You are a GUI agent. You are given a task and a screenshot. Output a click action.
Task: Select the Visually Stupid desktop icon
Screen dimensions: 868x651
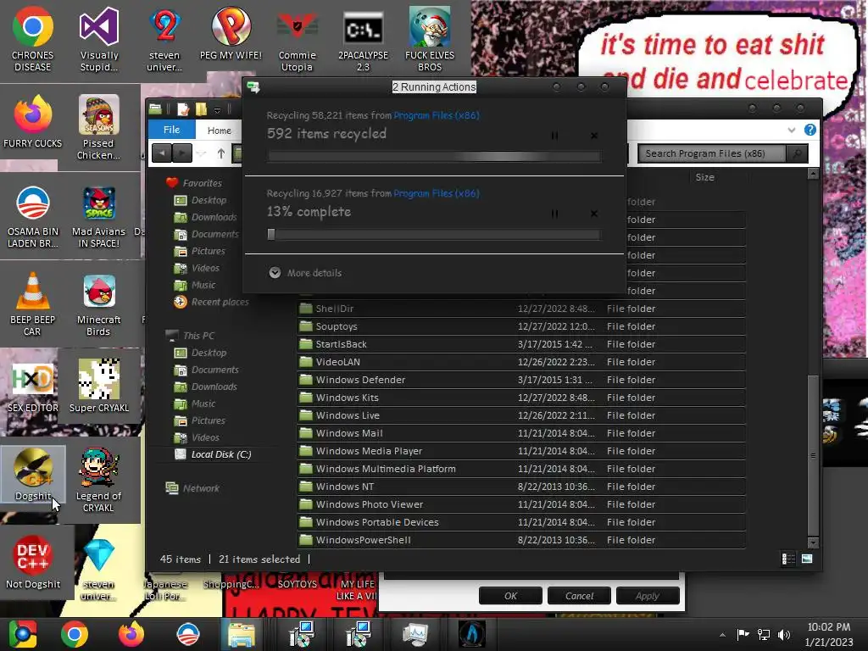99,40
